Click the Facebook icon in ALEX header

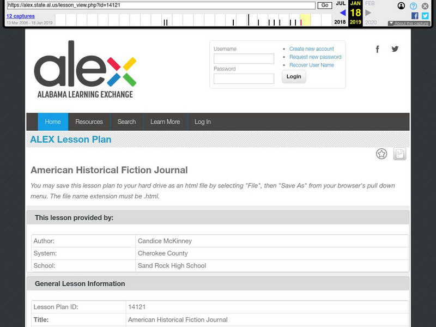click(377, 49)
